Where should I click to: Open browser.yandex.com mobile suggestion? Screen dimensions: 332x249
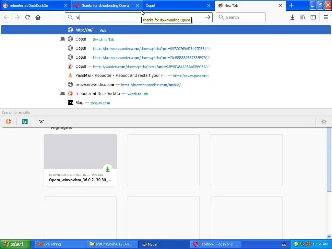tap(166, 85)
